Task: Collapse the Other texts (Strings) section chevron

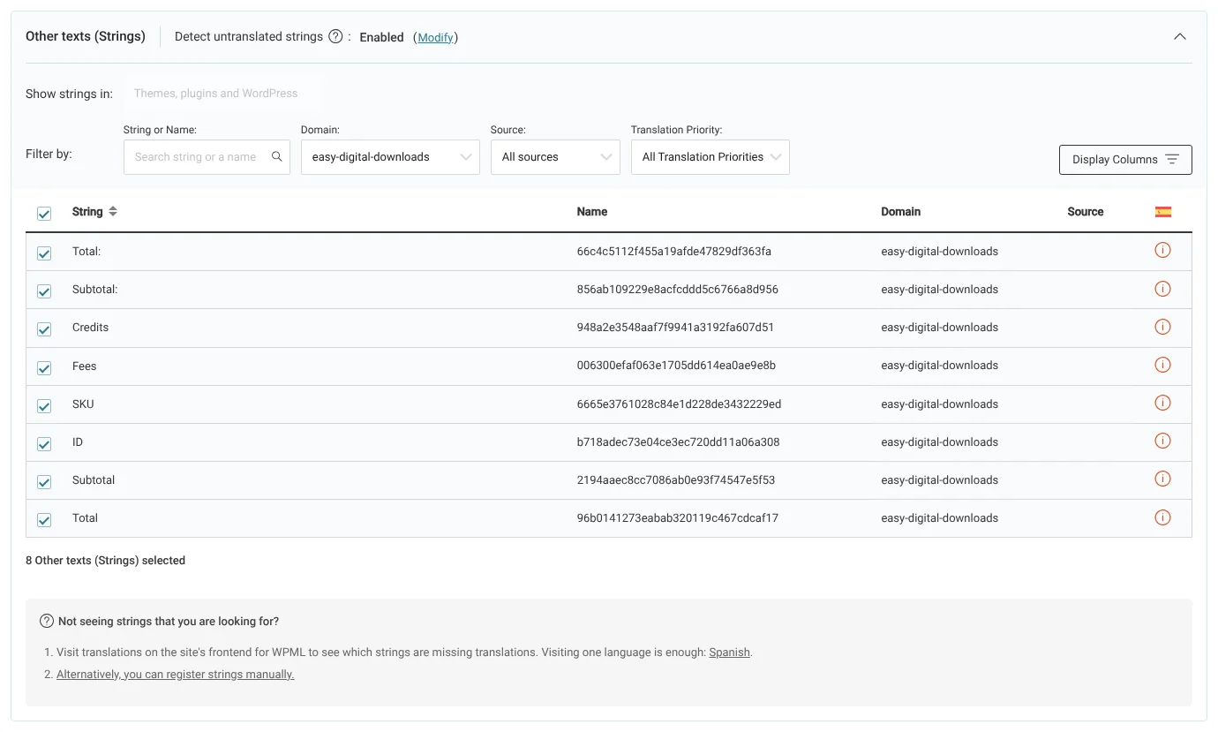Action: click(1180, 36)
